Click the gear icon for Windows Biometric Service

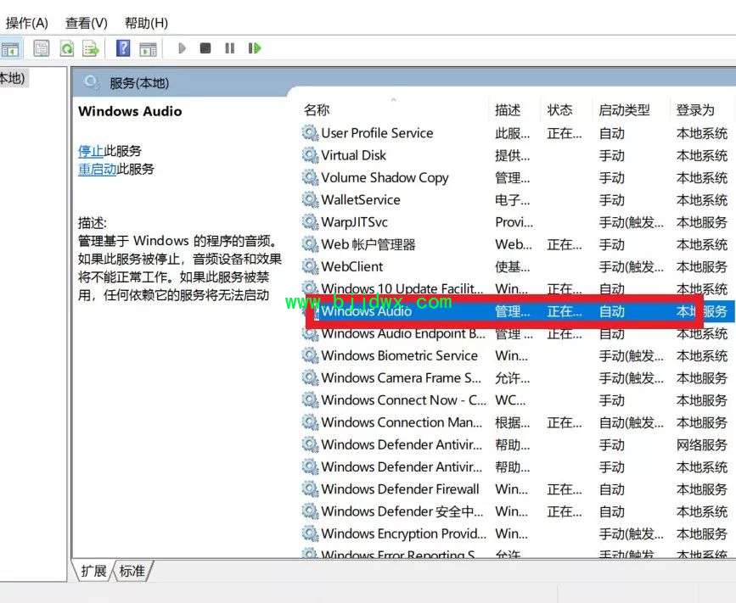(310, 355)
